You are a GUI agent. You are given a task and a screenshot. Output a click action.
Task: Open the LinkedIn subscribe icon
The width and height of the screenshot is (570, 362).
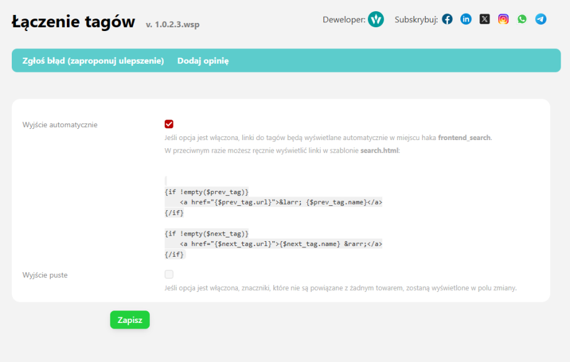466,19
